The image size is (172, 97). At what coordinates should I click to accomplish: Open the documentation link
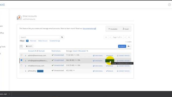coord(89,29)
